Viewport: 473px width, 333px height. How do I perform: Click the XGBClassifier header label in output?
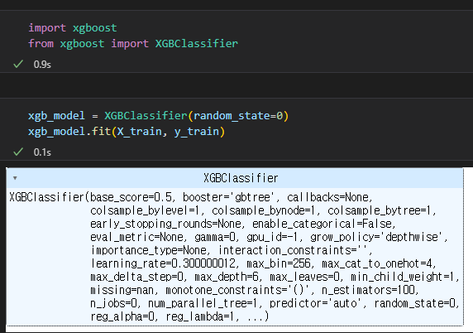pyautogui.click(x=241, y=178)
